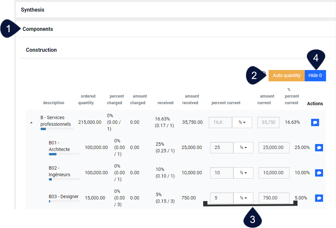Viewport: 336px width, 228px height.
Task: Click the amount current field showing 750.00
Action: (274, 198)
